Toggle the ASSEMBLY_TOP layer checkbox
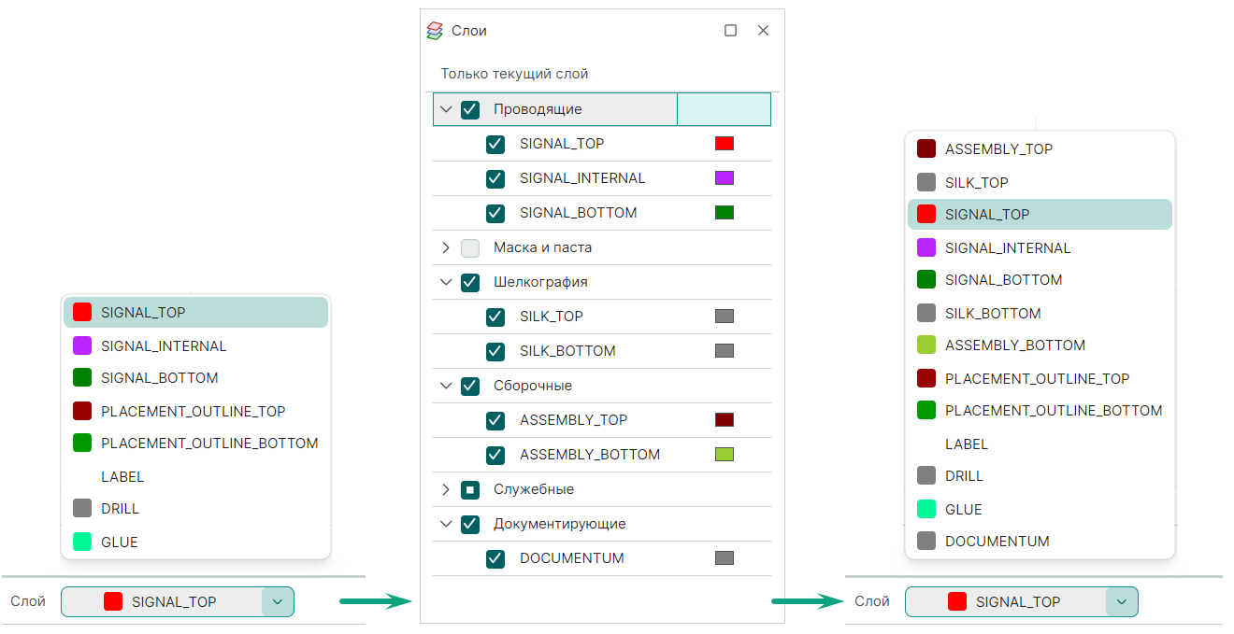 (x=495, y=420)
